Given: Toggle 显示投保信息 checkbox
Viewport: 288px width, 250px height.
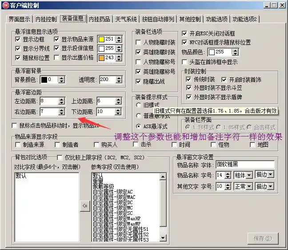Looking at the screenshot, I should 56,48.
